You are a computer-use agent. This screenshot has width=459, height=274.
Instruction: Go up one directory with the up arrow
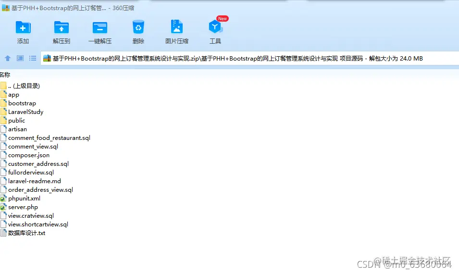[8, 58]
